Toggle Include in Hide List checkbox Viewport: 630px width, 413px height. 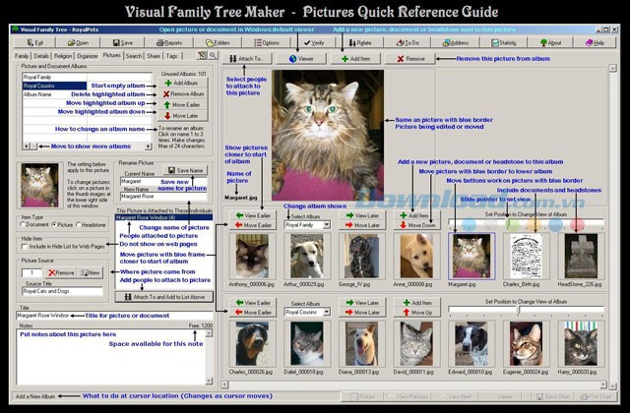(x=25, y=247)
